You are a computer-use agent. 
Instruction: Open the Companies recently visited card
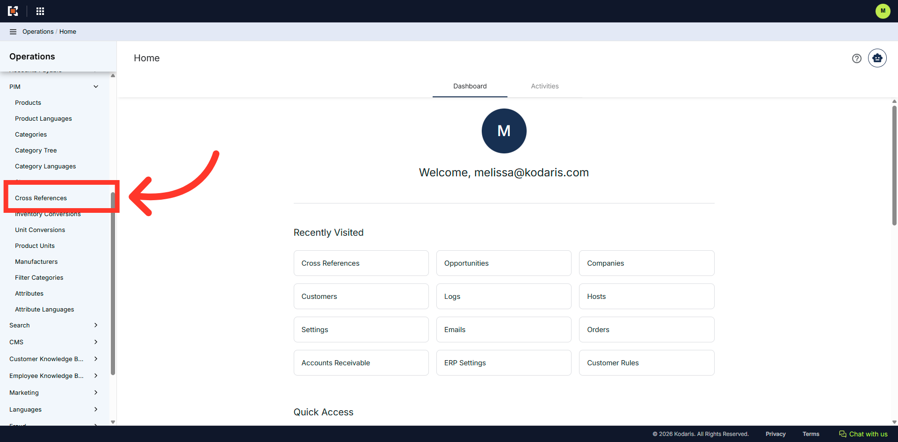coord(646,263)
